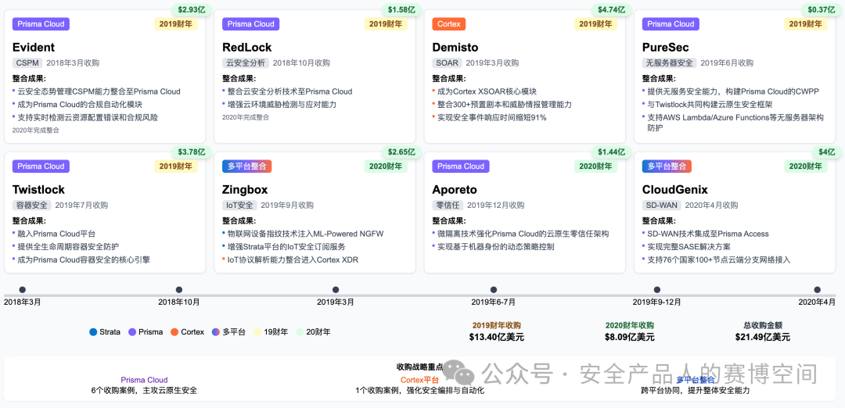Click the purple Prisma Cloud strategy heading
845x408 pixels.
tap(144, 380)
